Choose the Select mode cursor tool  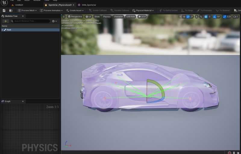tap(180, 17)
